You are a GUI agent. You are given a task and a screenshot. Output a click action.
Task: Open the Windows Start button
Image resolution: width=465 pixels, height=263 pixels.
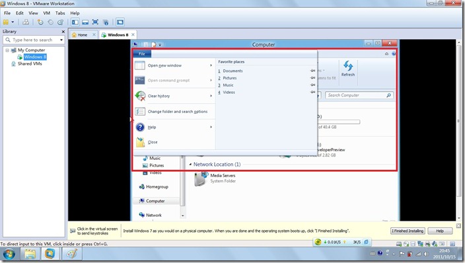(9, 254)
